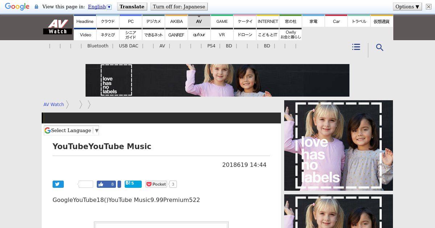435x228 pixels.
Task: Open the 家電 tab
Action: (314, 21)
